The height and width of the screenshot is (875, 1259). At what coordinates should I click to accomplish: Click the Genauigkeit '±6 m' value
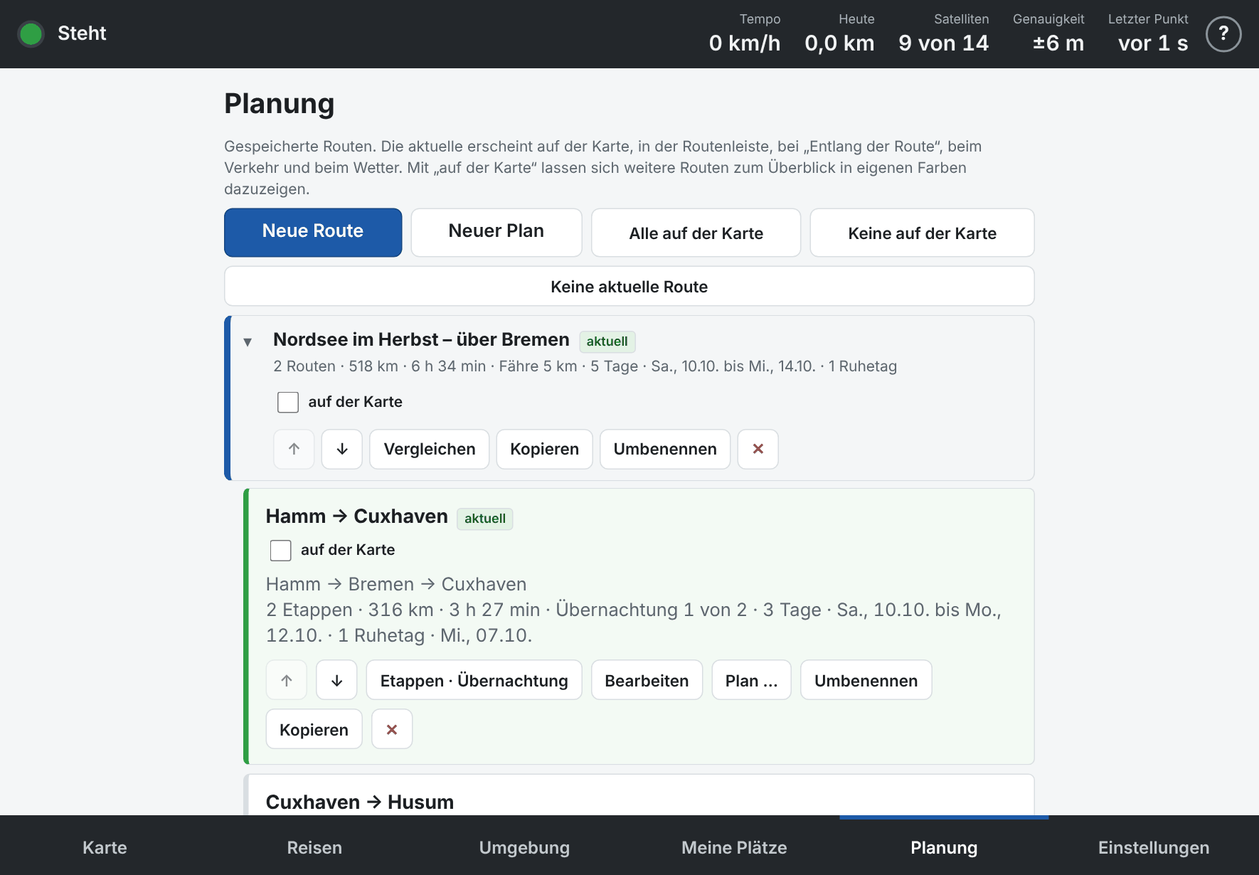point(1058,43)
